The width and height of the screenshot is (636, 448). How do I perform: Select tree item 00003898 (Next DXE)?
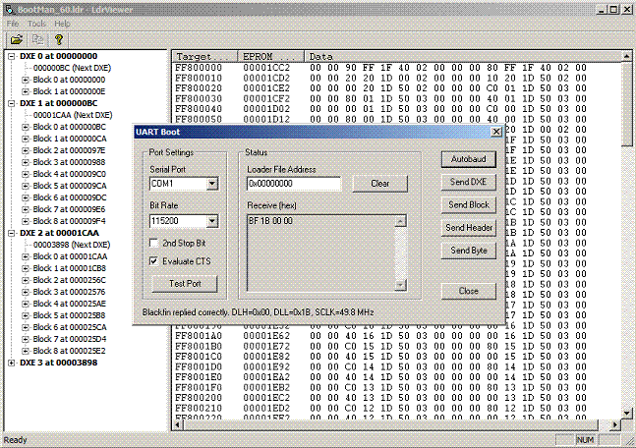click(72, 245)
